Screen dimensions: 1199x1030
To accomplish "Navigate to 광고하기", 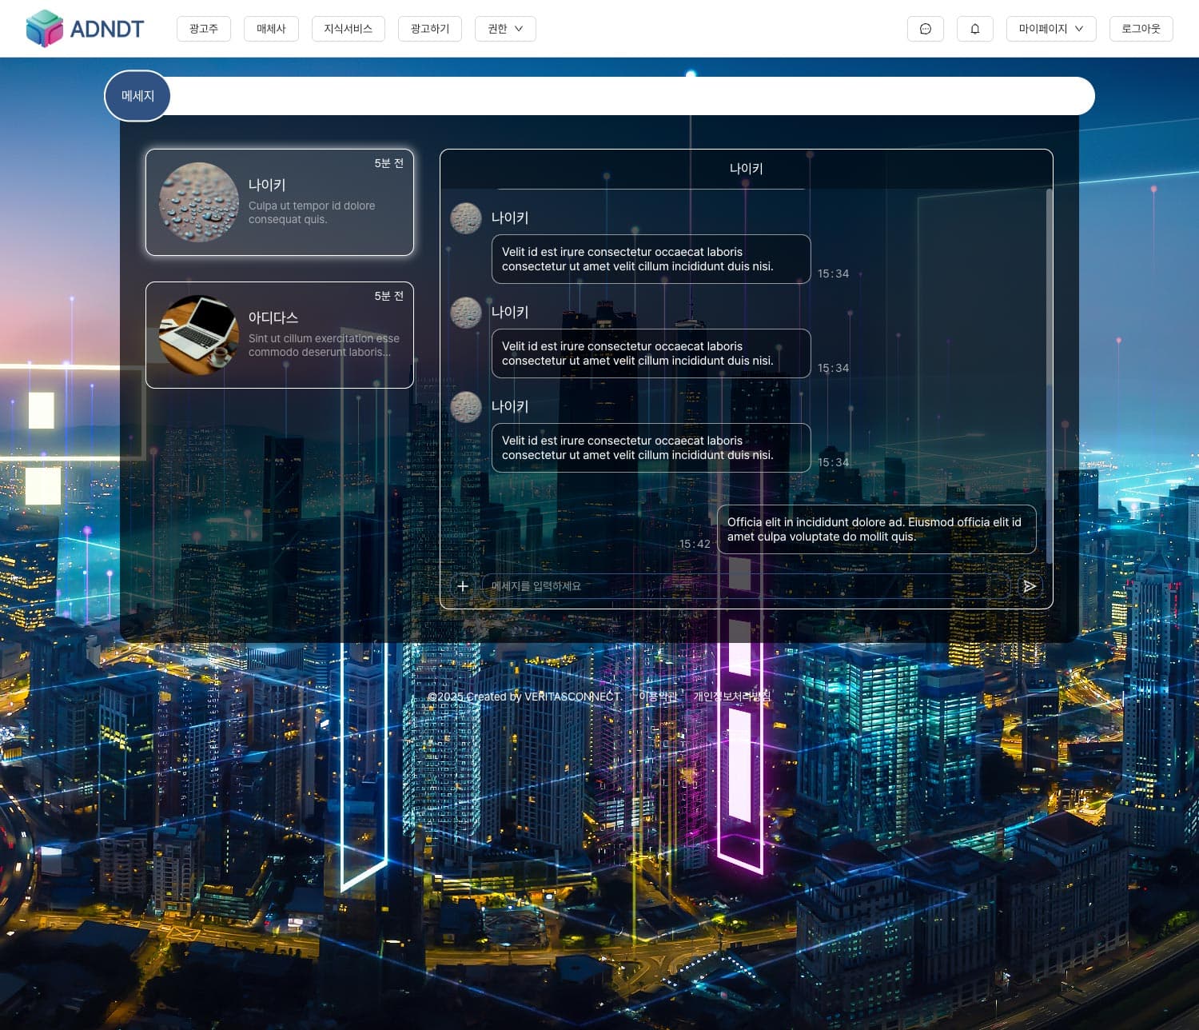I will click(x=429, y=29).
